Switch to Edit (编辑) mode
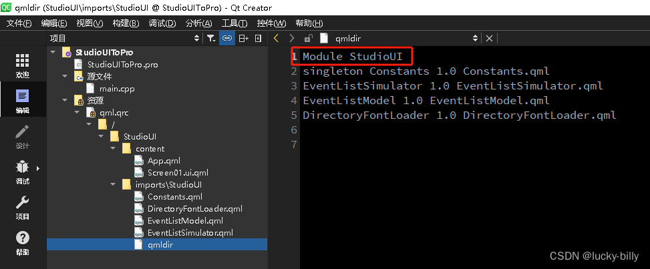Viewport: 650px width, 269px height. click(23, 101)
